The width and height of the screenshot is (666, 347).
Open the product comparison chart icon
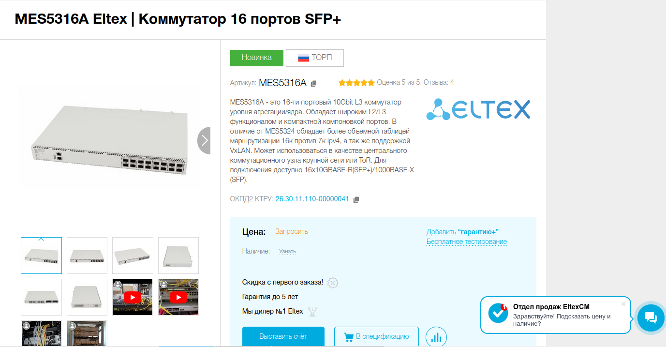click(436, 337)
